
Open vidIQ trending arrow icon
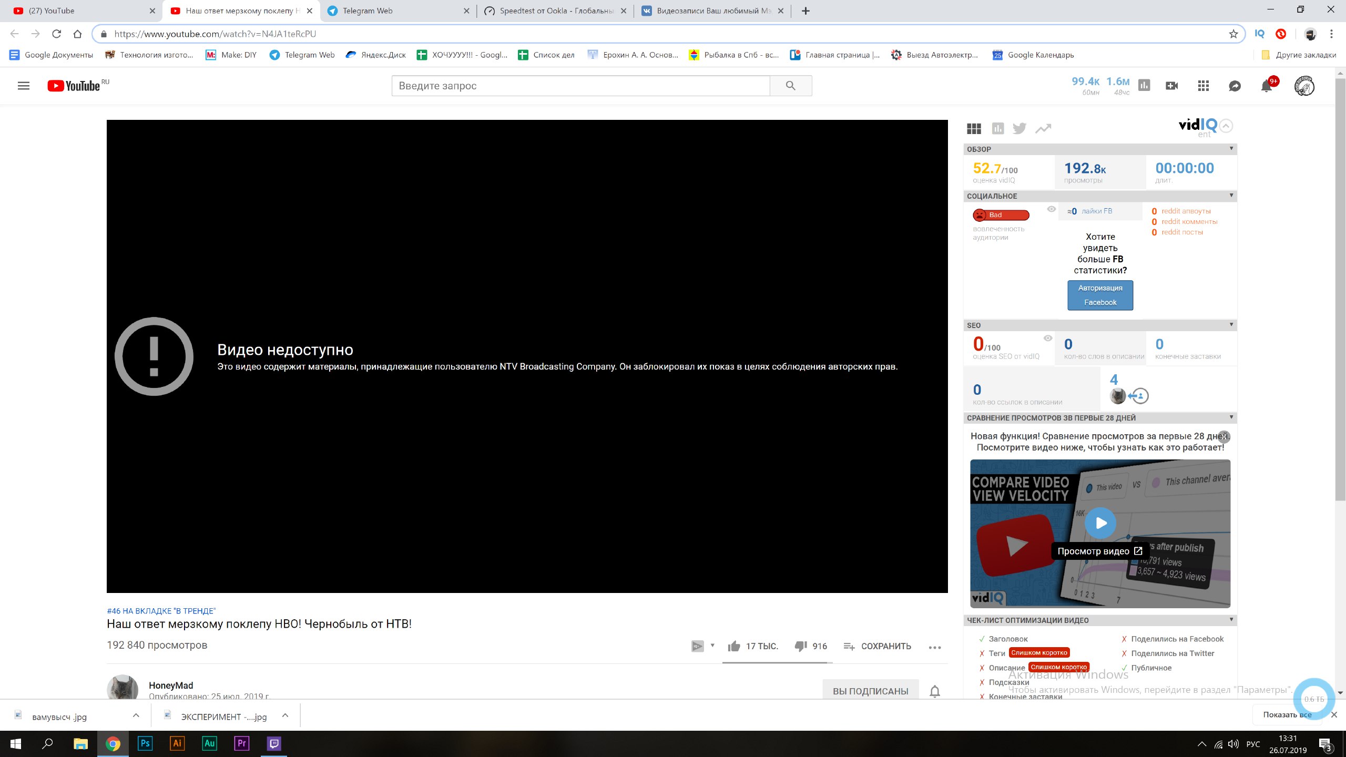(1043, 128)
